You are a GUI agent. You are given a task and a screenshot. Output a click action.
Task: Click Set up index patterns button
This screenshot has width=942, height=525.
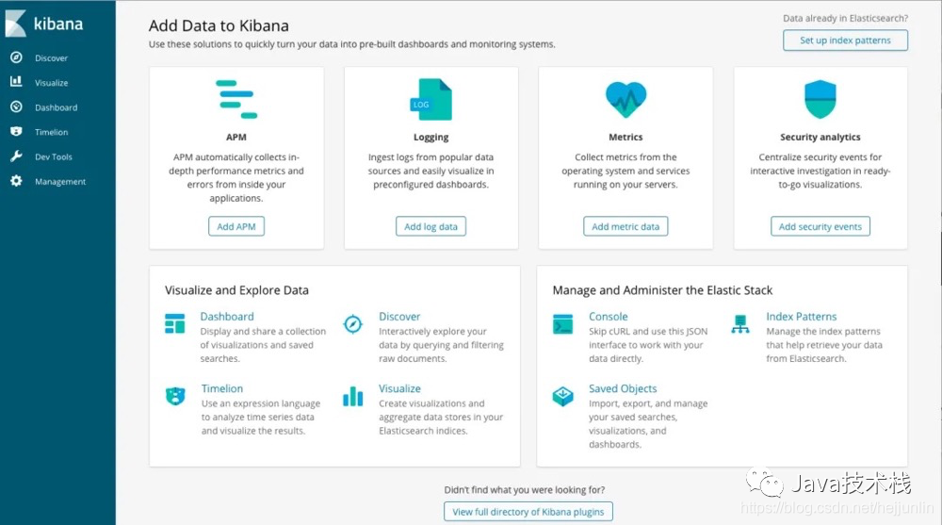845,41
